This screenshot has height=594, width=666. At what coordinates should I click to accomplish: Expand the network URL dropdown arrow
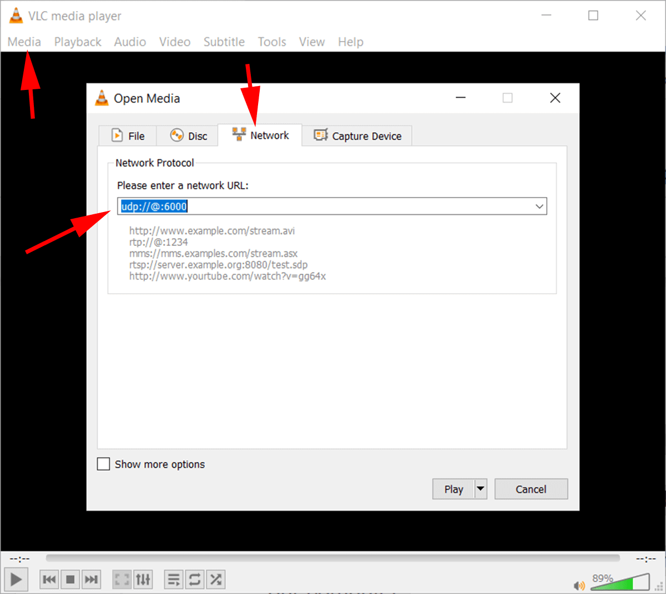point(539,207)
